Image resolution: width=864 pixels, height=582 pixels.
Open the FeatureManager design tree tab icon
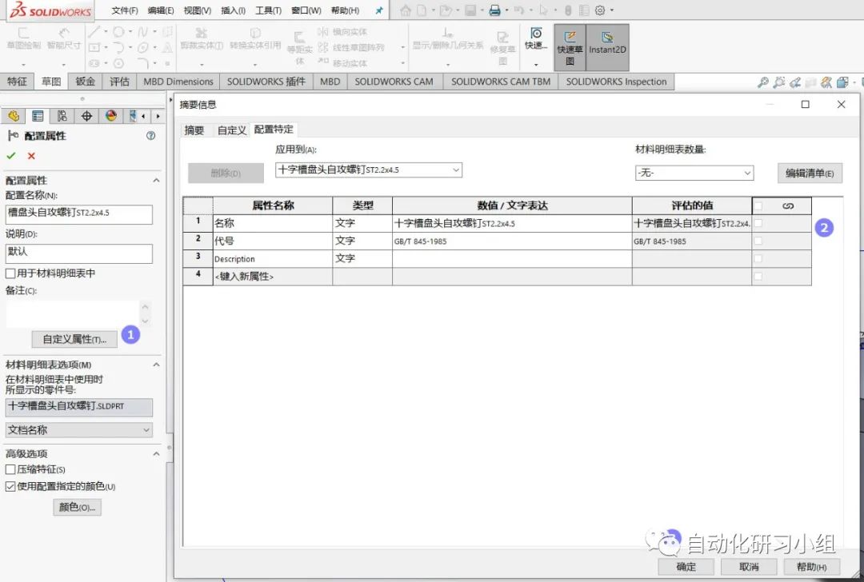tap(14, 116)
